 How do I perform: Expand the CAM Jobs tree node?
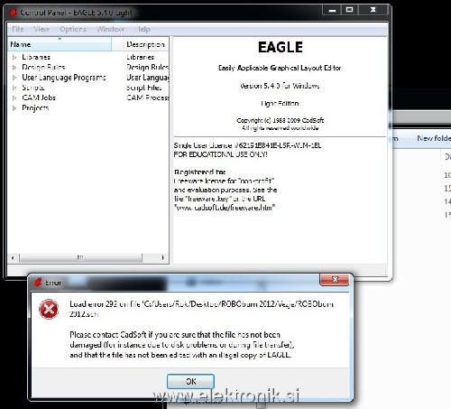pos(14,98)
